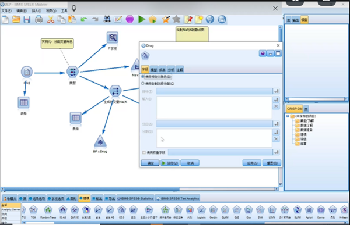This screenshot has width=350, height=225.
Task: Click the Cut scissors icon
Action: [x=51, y=20]
